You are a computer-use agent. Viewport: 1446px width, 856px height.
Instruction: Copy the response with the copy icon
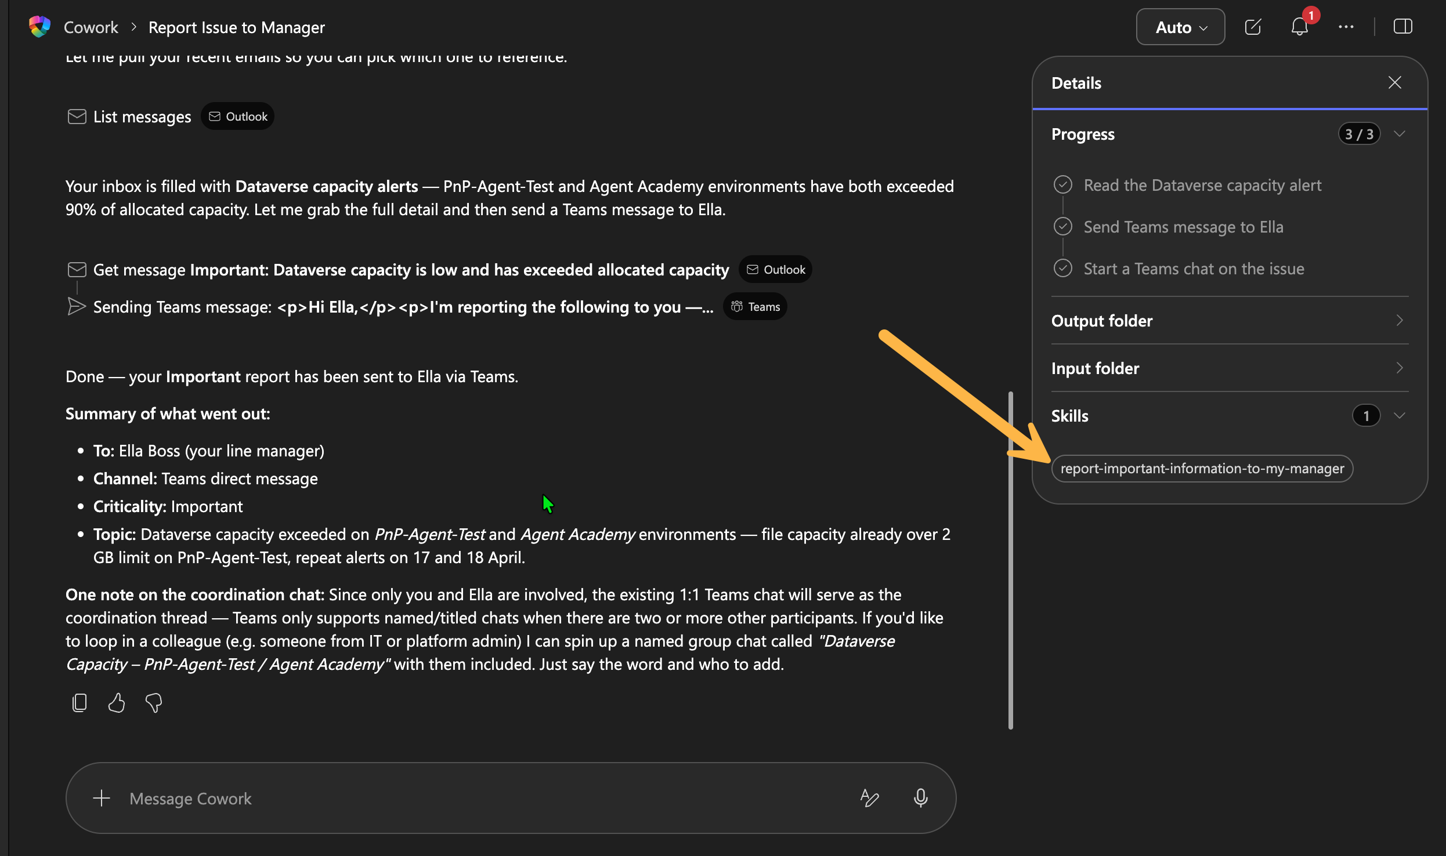tap(79, 703)
